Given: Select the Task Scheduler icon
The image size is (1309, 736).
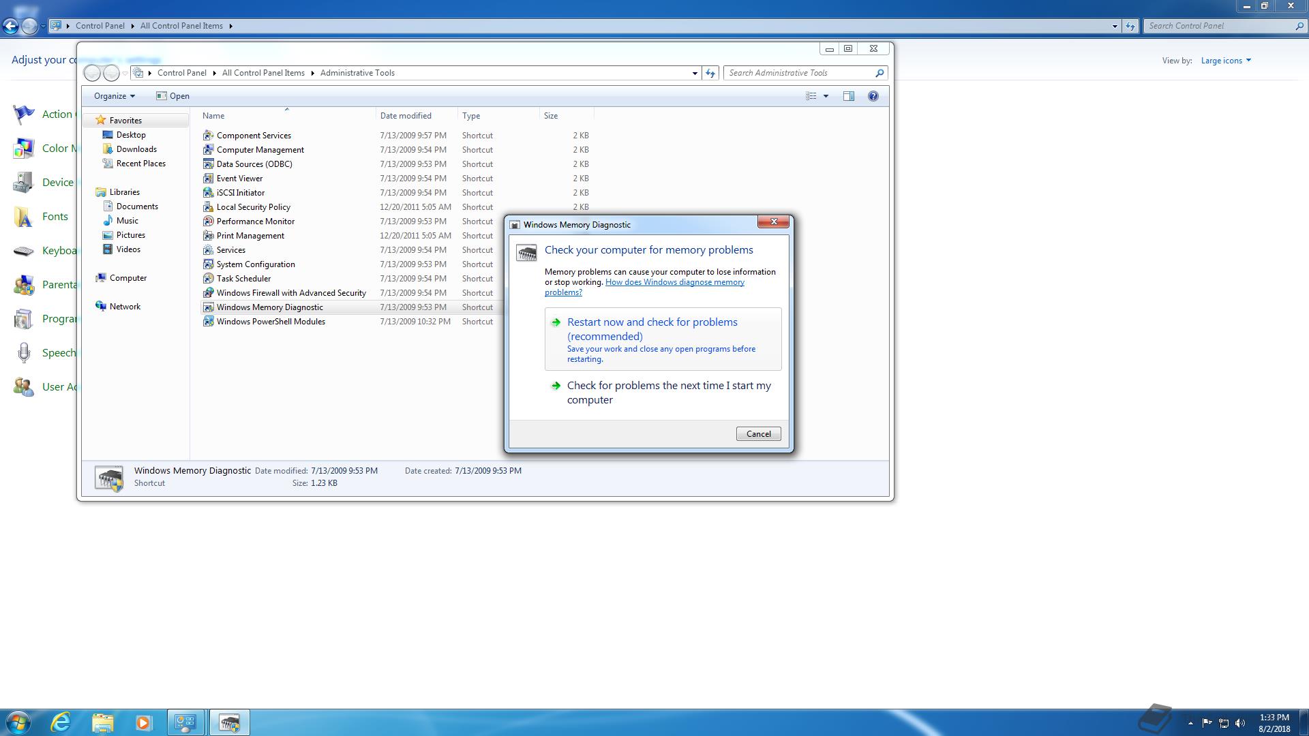Looking at the screenshot, I should coord(208,278).
